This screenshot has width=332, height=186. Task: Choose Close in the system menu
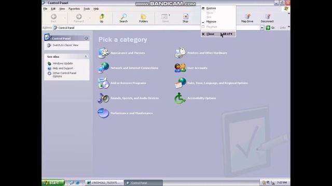[x=218, y=34]
